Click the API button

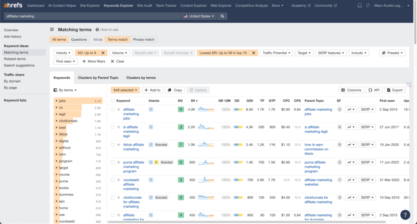[x=374, y=90]
